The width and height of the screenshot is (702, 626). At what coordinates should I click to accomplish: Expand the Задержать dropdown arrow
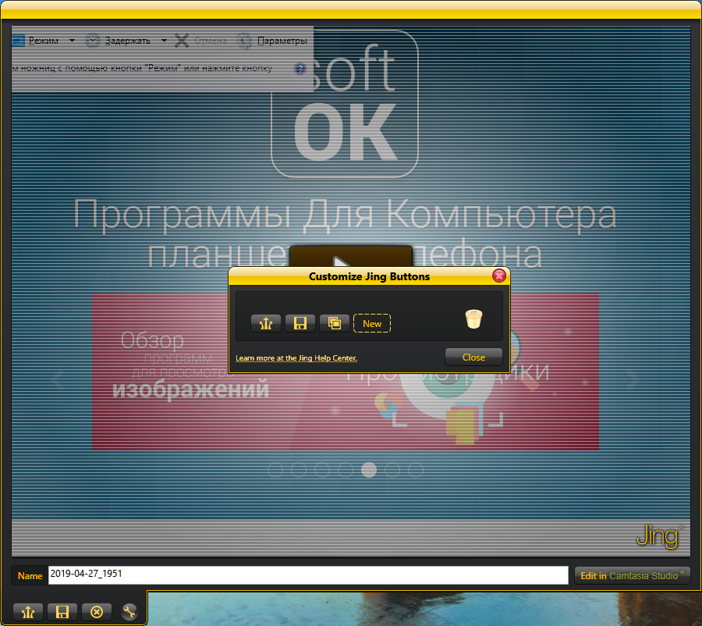[x=165, y=41]
